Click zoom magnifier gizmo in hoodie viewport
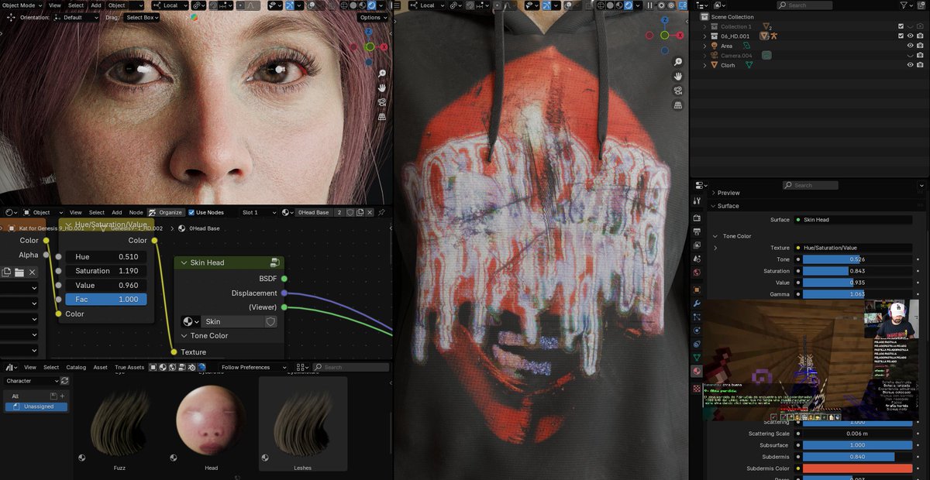The width and height of the screenshot is (930, 480). pos(678,62)
